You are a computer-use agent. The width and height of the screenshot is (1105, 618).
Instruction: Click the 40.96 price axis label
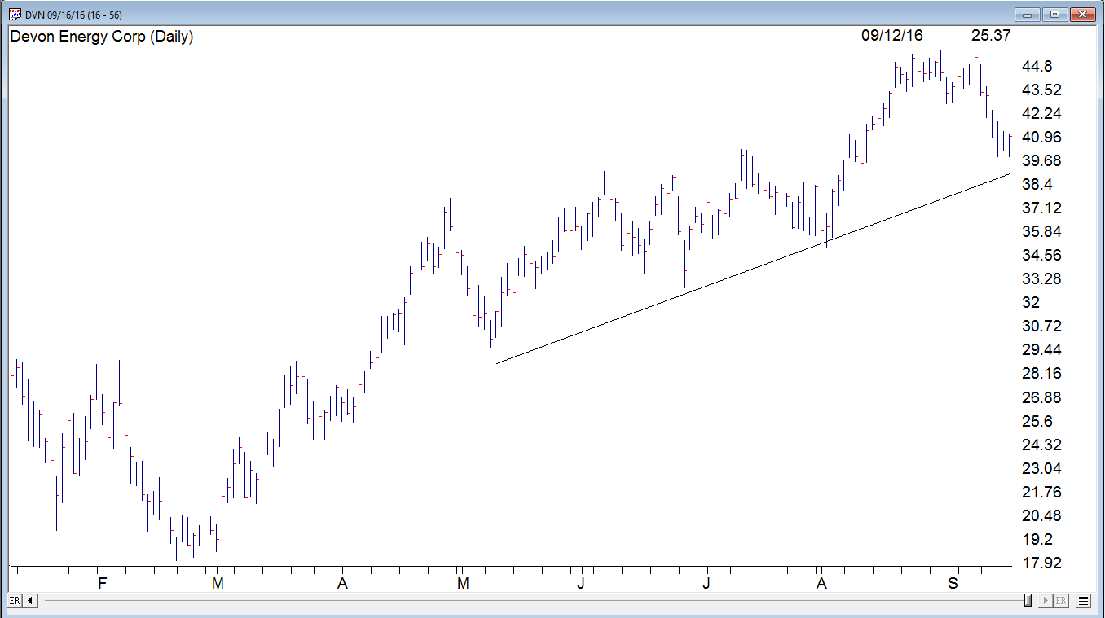point(1041,137)
